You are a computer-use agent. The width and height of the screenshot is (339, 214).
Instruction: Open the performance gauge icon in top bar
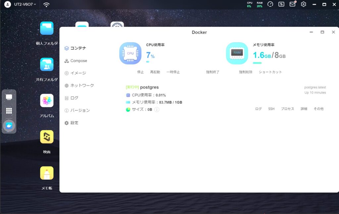(270, 4)
